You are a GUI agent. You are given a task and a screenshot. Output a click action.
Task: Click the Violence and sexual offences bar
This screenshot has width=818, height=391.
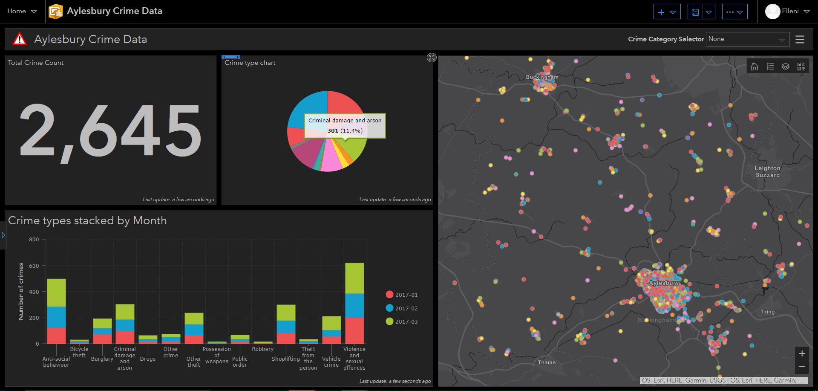point(354,303)
